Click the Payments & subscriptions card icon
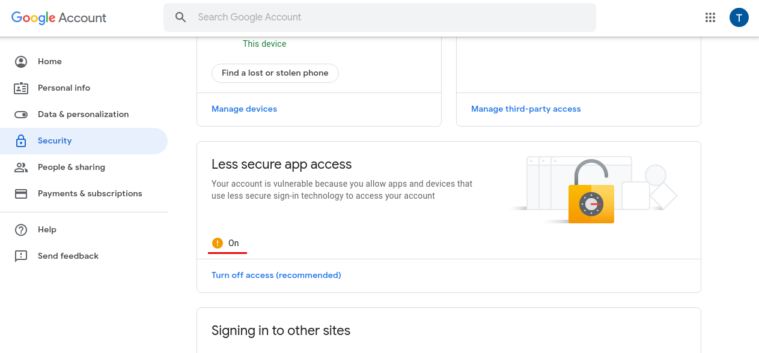Screen dimensions: 759x353 (22, 193)
